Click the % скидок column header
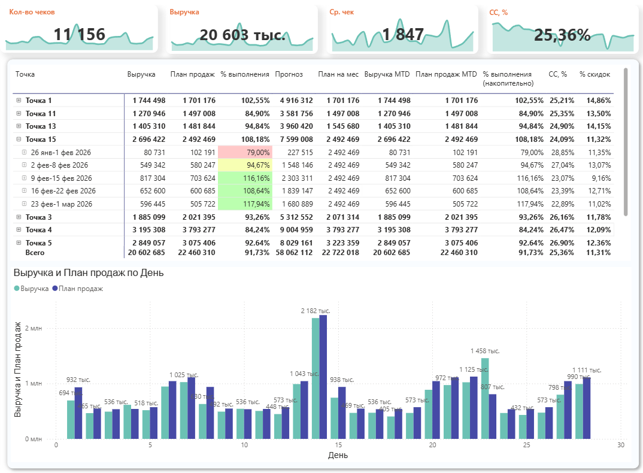Screen dimensions: 643x473 pos(595,74)
